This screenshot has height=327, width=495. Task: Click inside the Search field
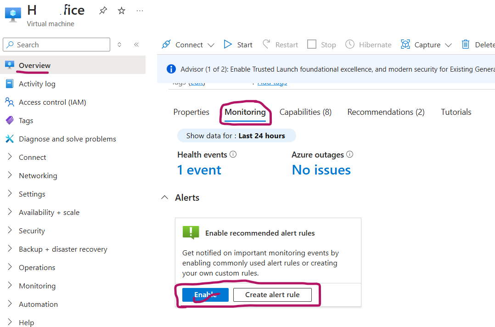coord(56,44)
